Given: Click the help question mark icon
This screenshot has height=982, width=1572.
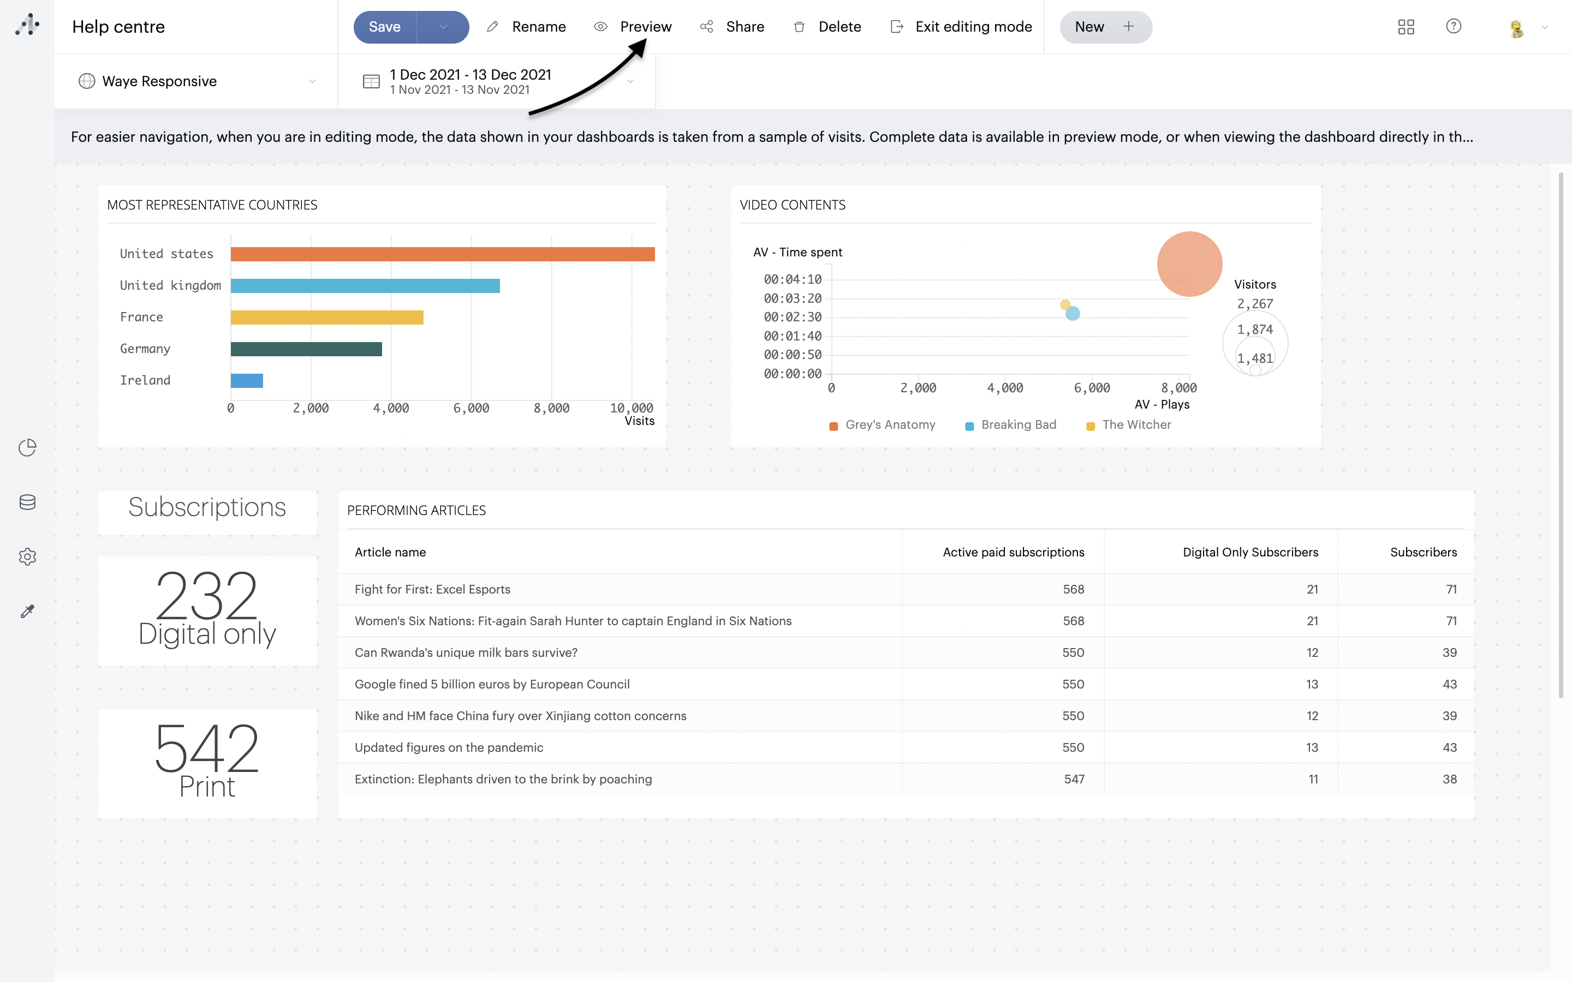Looking at the screenshot, I should 1453,26.
